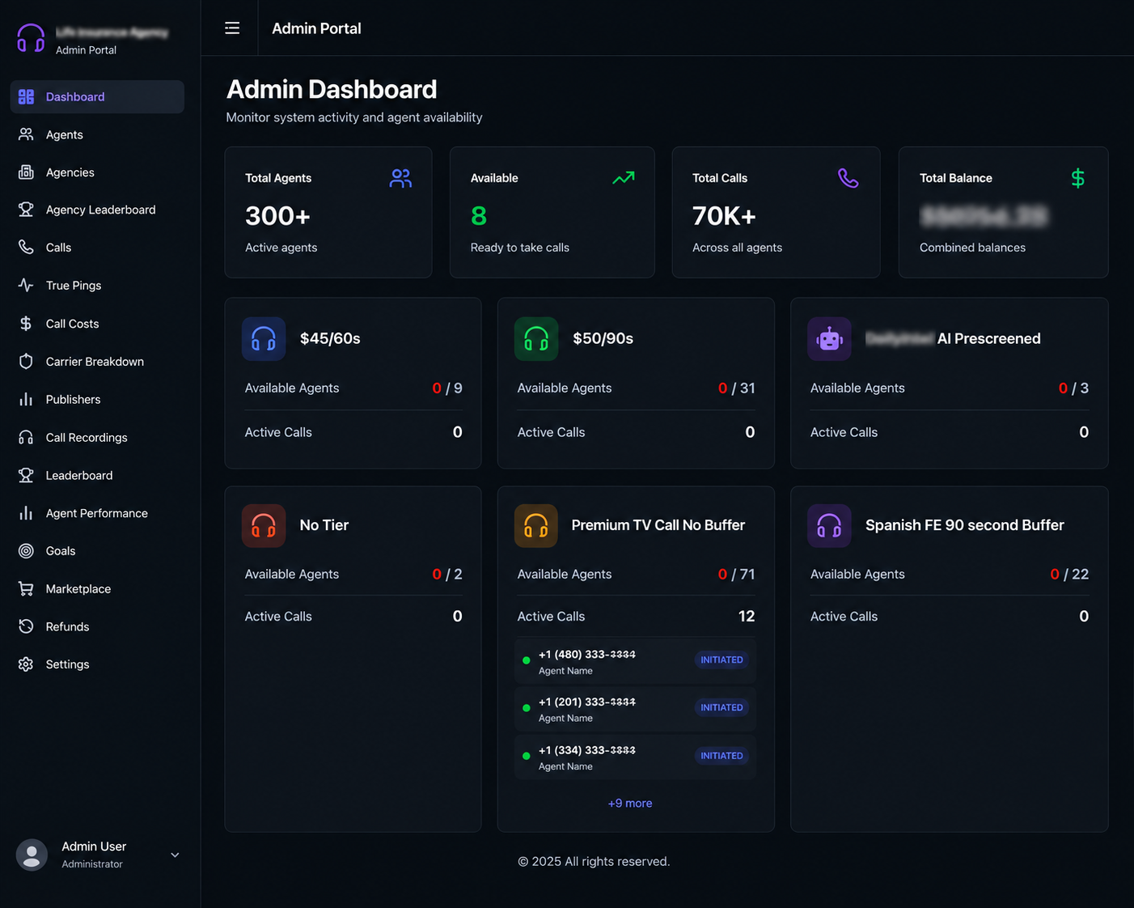Open the Total Agents stat card

(328, 212)
